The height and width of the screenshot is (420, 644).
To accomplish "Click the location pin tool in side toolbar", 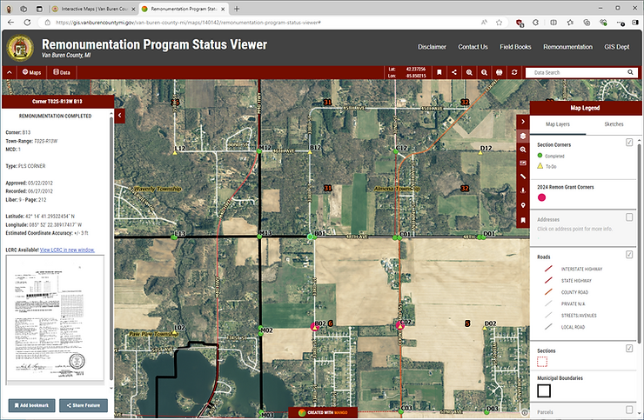I will click(x=522, y=205).
